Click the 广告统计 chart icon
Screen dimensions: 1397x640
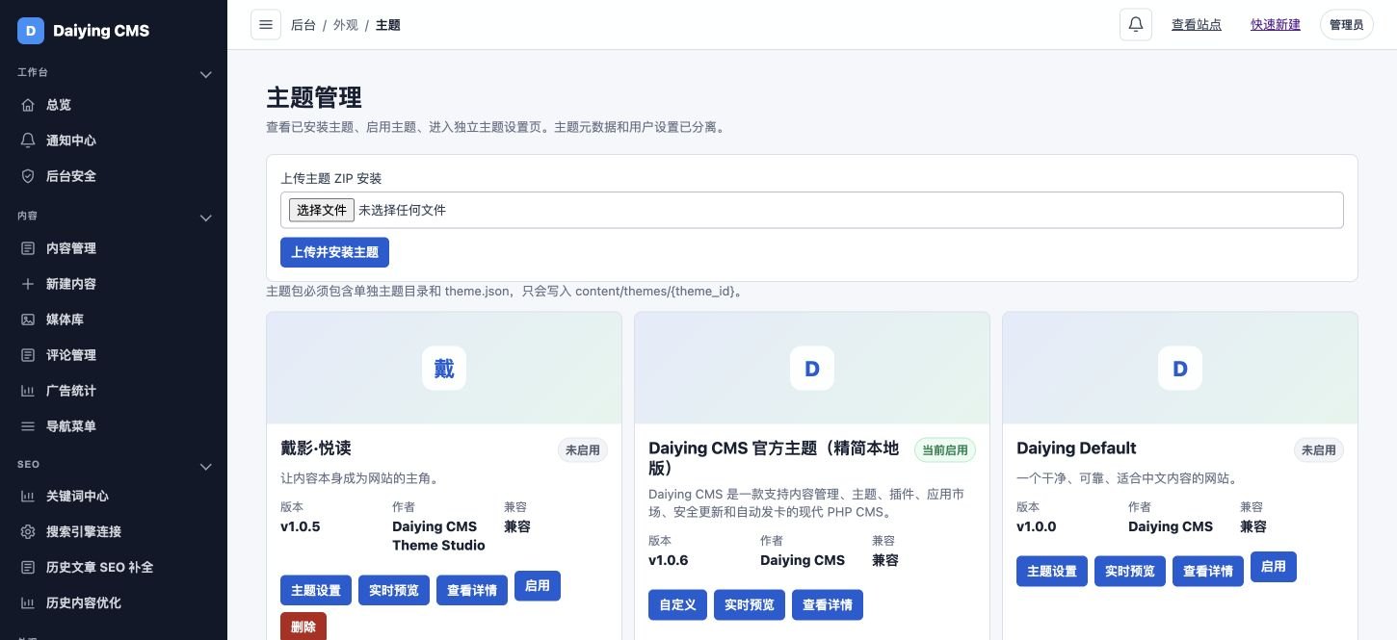pos(28,391)
